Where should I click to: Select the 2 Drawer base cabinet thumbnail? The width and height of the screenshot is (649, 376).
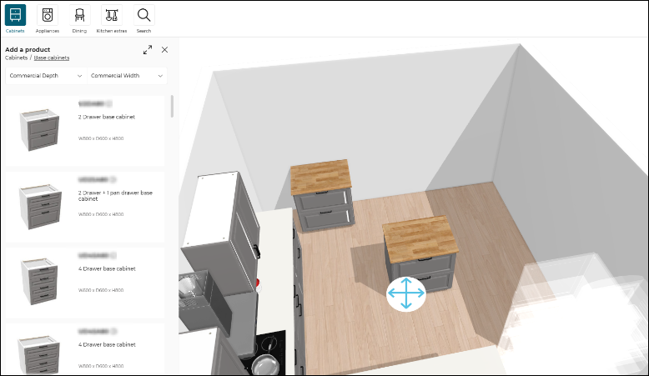pos(39,128)
